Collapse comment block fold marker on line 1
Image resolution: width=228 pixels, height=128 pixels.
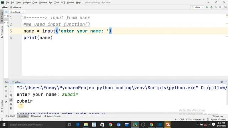click(x=22, y=18)
